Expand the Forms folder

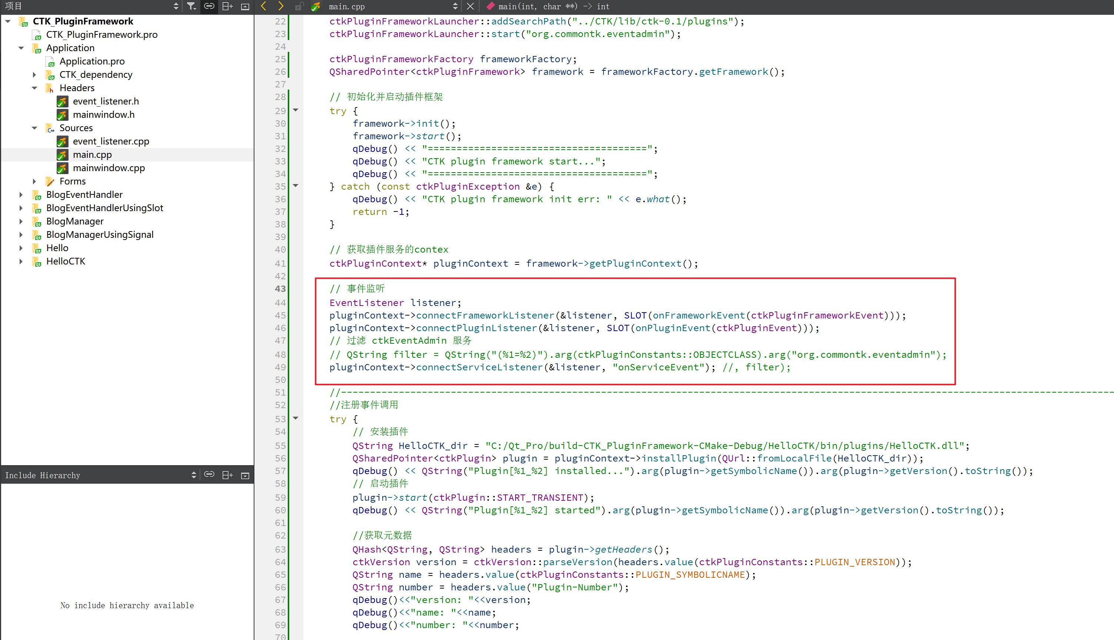click(35, 181)
